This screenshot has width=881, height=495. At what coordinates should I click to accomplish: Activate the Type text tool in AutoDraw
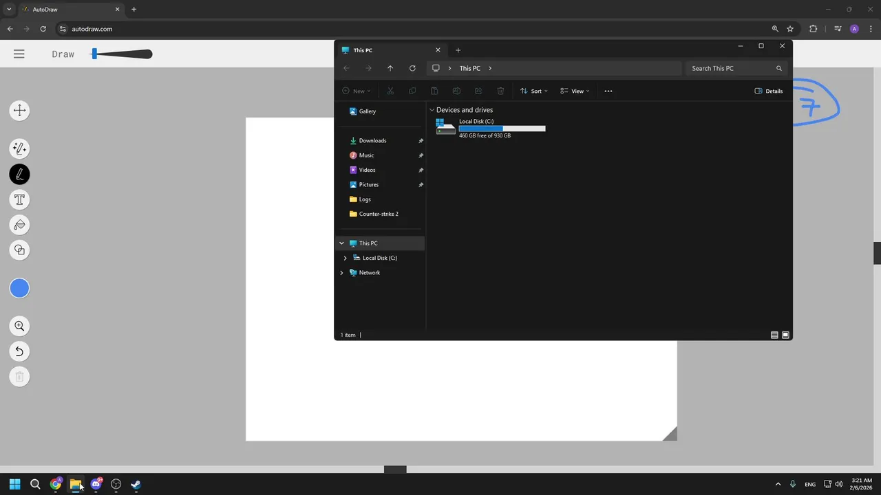19,200
